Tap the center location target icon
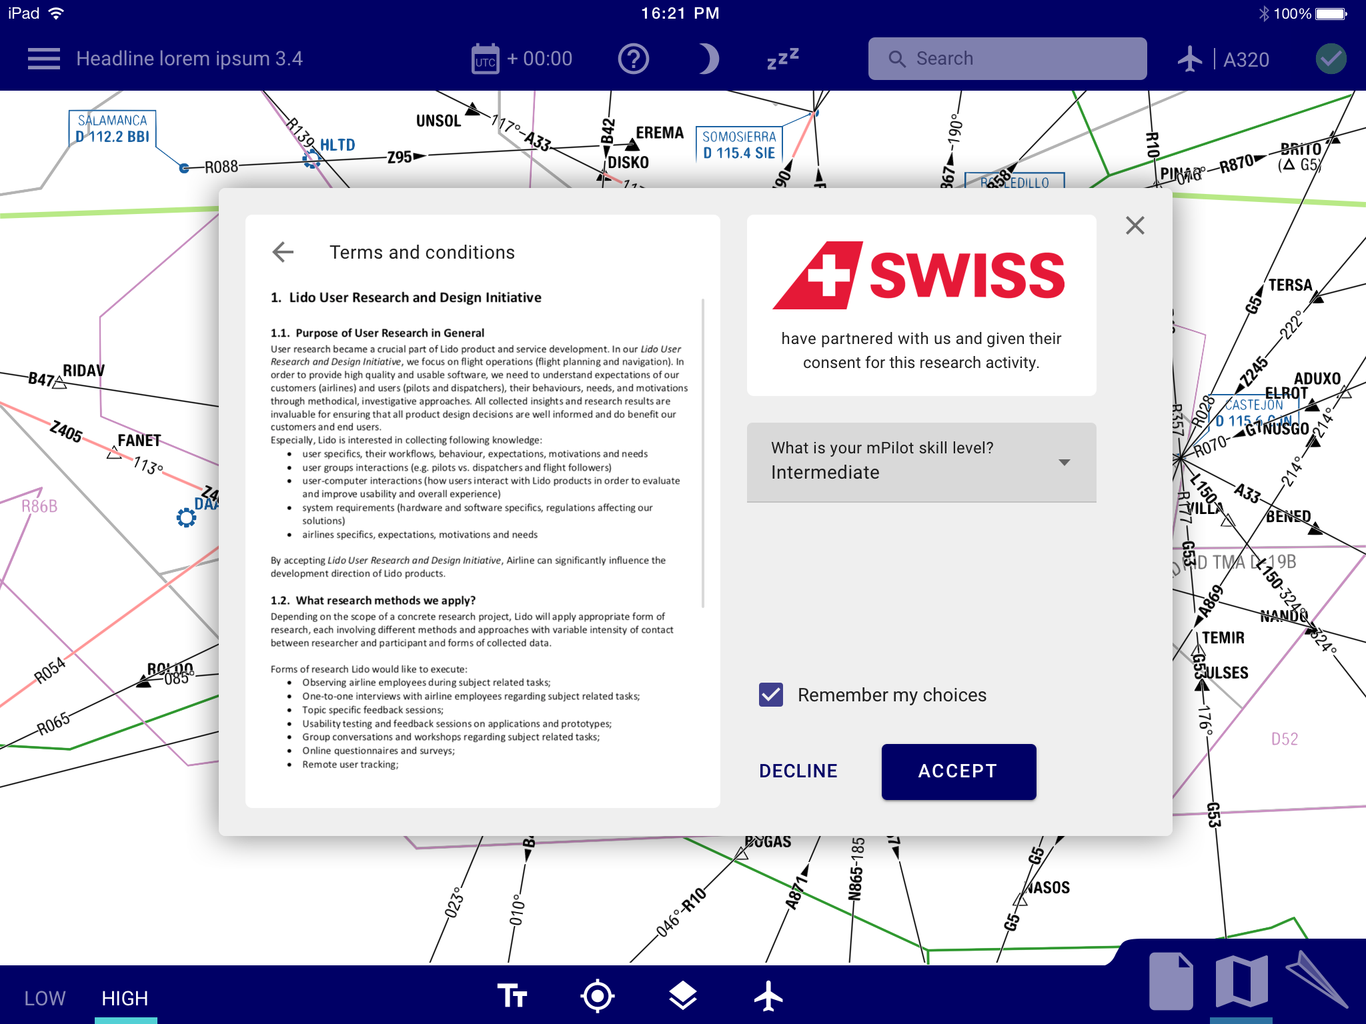Viewport: 1366px width, 1024px height. tap(597, 996)
